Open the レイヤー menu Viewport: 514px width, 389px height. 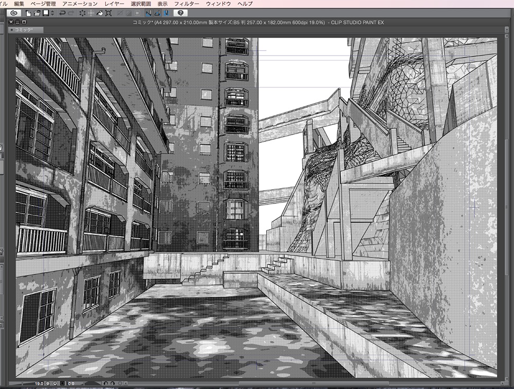(x=114, y=4)
